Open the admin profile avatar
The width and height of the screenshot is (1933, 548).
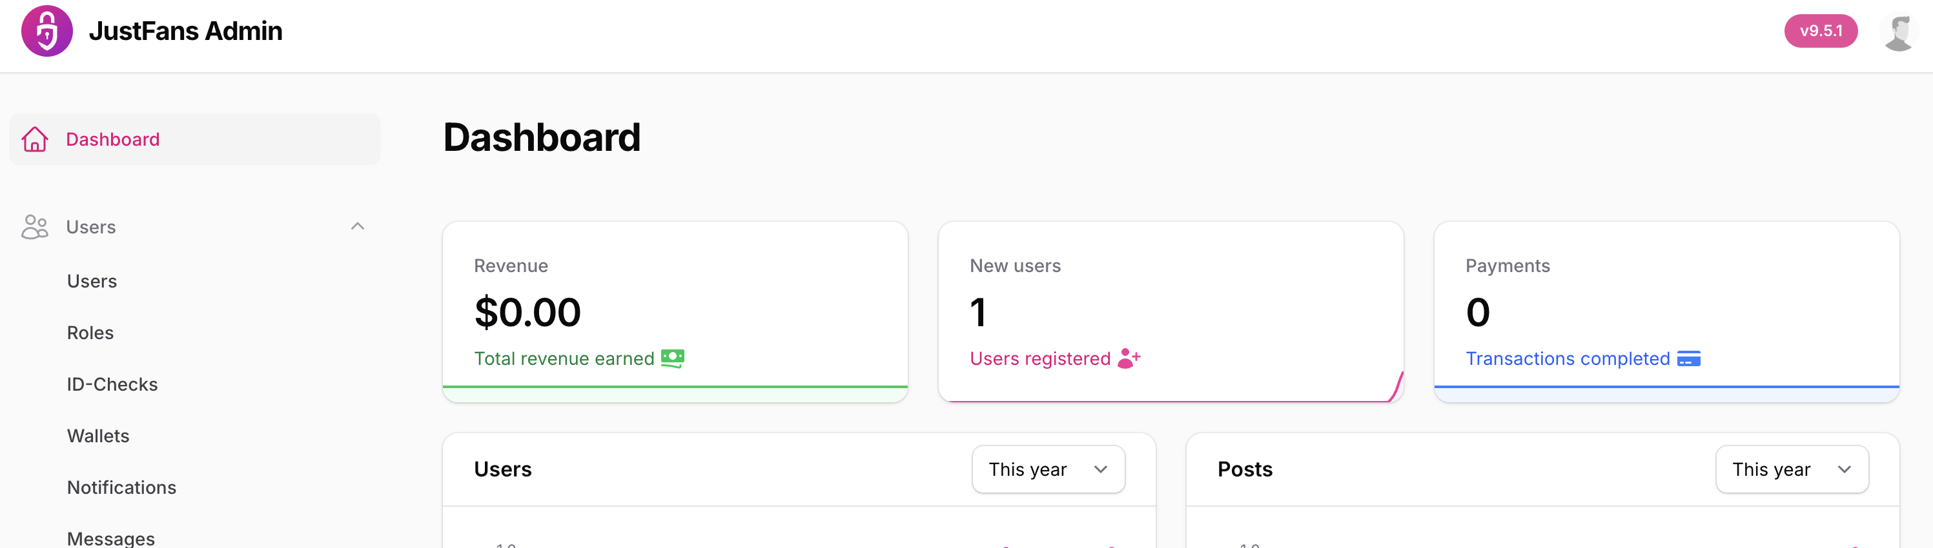coord(1899,32)
